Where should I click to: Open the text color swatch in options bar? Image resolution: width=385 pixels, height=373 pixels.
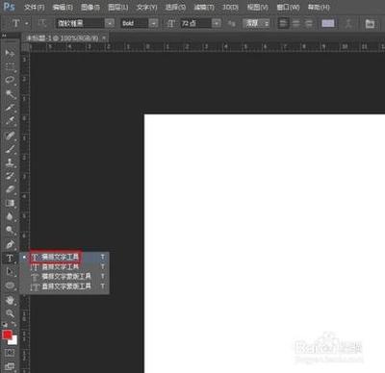pyautogui.click(x=327, y=23)
